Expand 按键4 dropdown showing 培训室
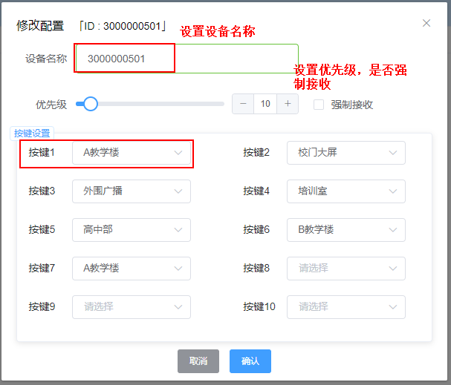The width and height of the screenshot is (451, 385). [345, 191]
